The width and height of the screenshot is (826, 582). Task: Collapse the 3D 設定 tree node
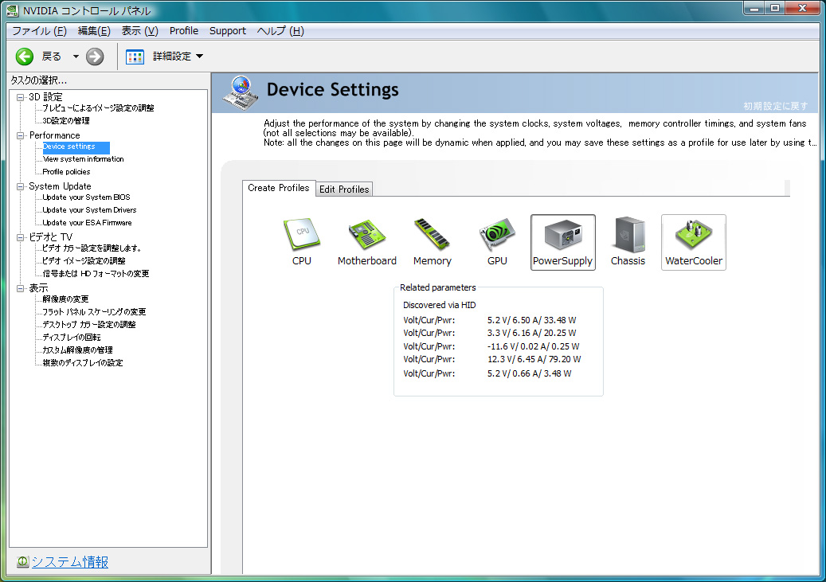20,97
